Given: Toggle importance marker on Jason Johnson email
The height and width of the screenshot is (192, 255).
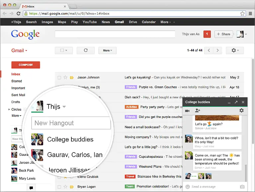Looking at the screenshot, I should pyautogui.click(x=72, y=78).
